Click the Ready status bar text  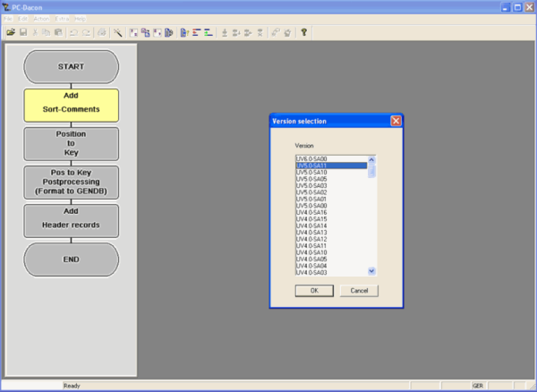click(72, 386)
